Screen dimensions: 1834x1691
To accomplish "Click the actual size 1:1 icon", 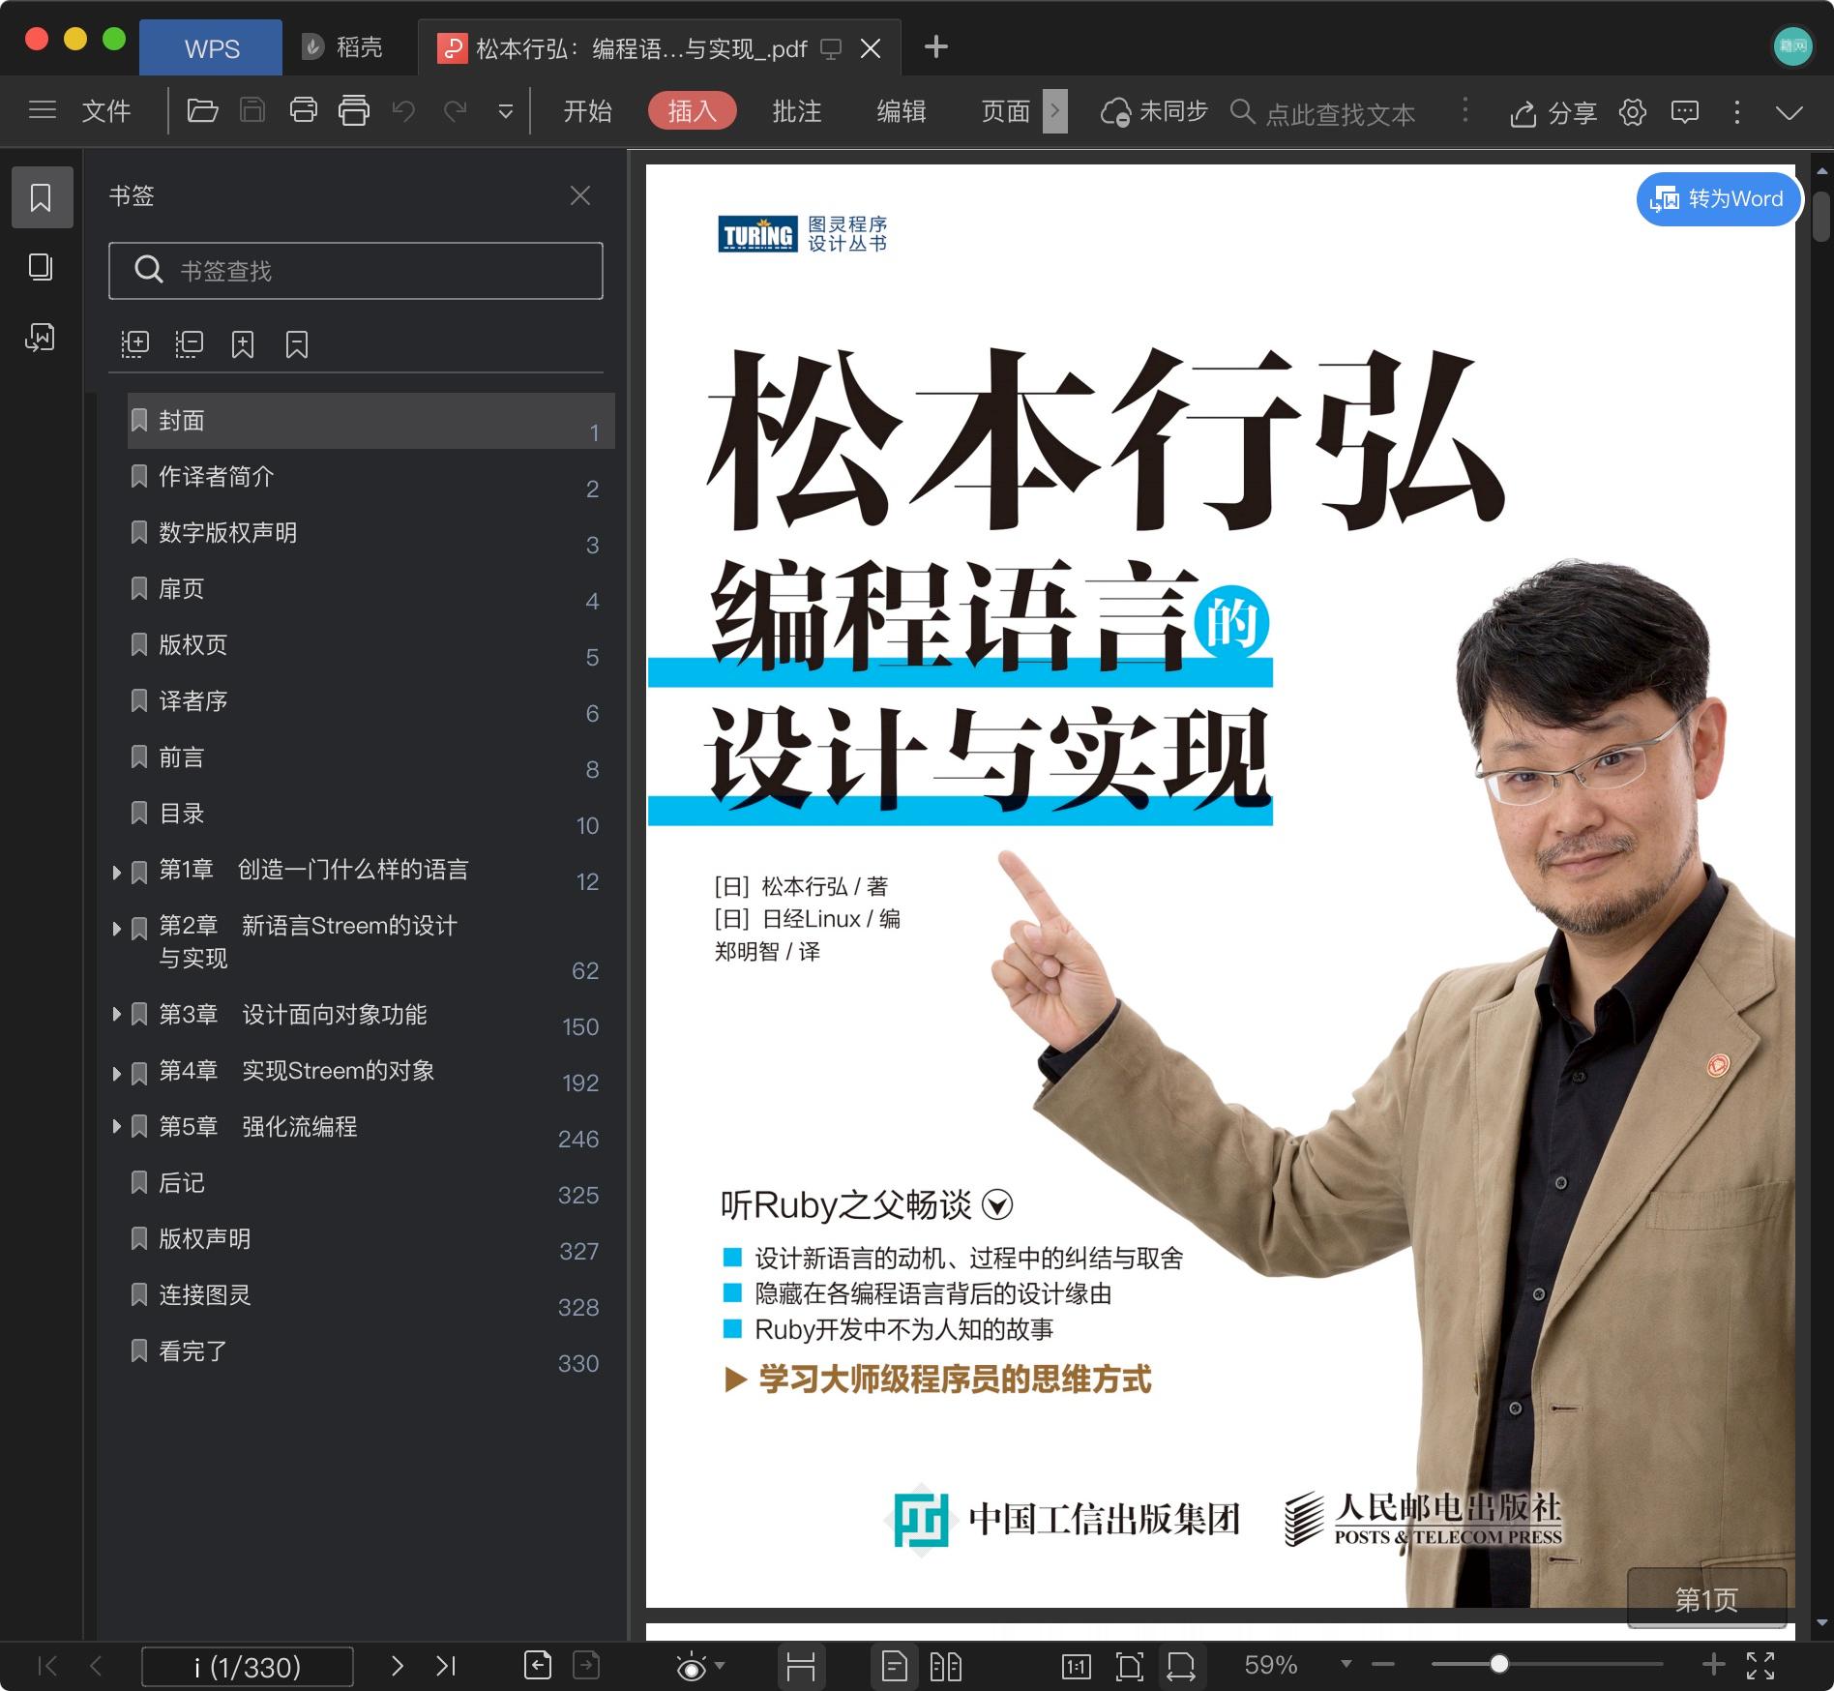I will pyautogui.click(x=1076, y=1666).
